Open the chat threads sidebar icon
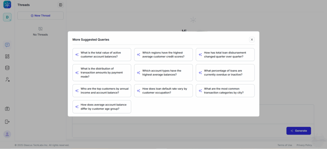 (7, 45)
